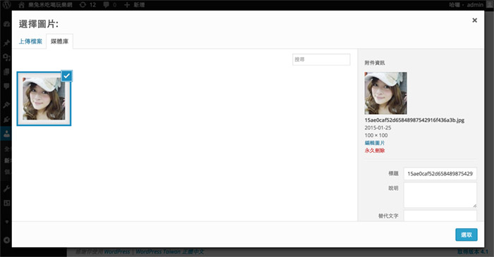Image resolution: width=494 pixels, height=257 pixels.
Task: Switch to the 上傳檔案 tab
Action: tap(30, 42)
